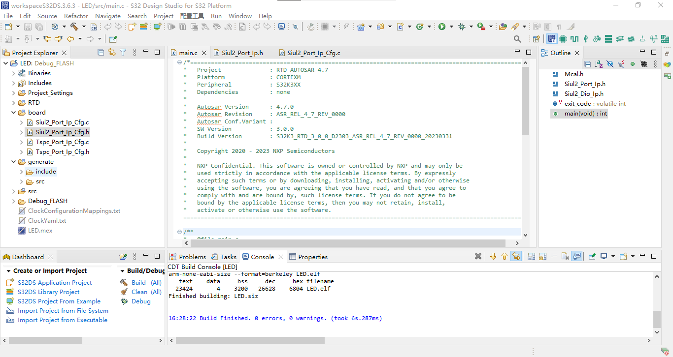Switch to the Problems tab

coord(188,257)
